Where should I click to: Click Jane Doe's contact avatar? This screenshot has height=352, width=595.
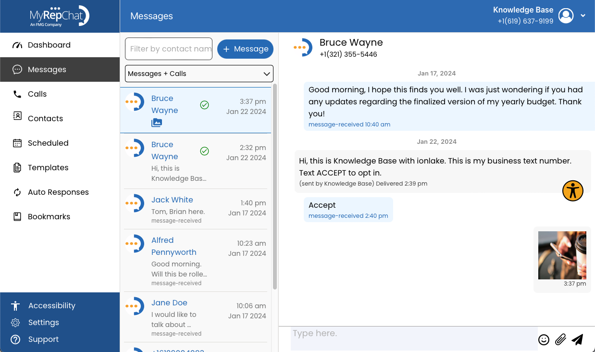pyautogui.click(x=135, y=306)
